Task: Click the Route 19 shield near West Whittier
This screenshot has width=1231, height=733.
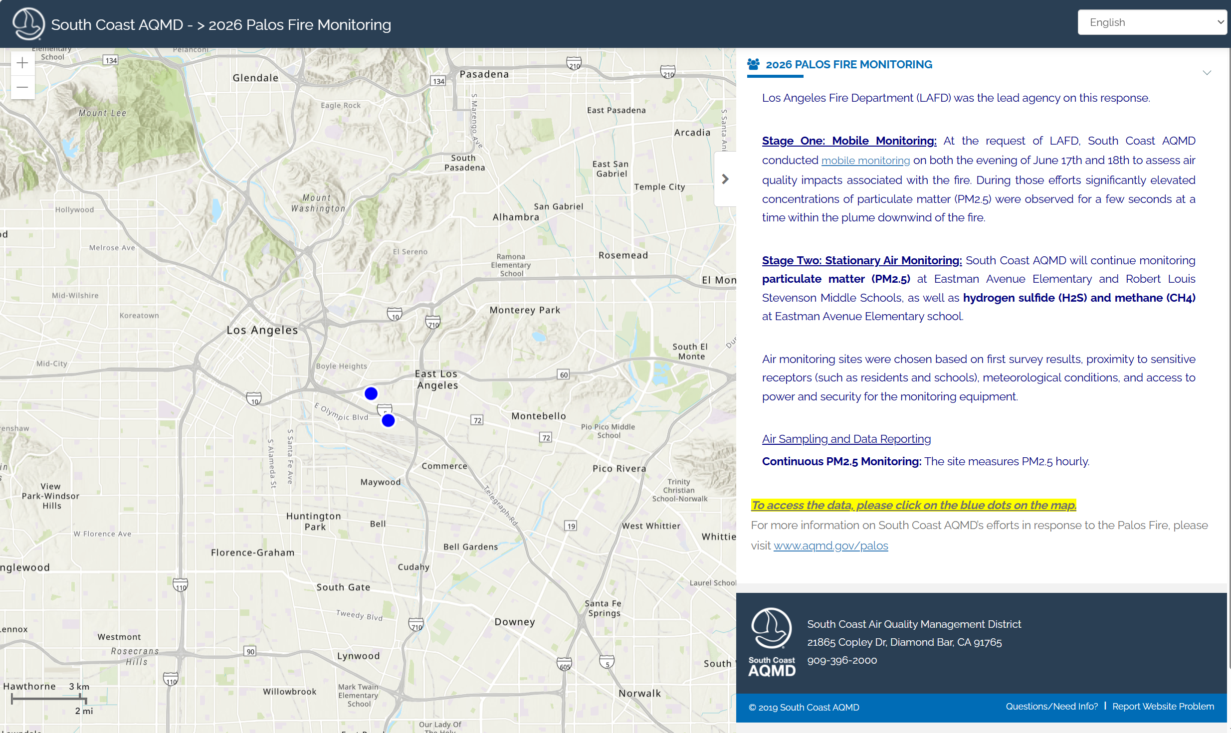Action: click(571, 526)
